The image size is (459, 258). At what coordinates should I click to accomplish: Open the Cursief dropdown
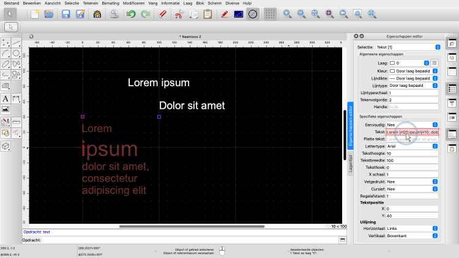[412, 189]
